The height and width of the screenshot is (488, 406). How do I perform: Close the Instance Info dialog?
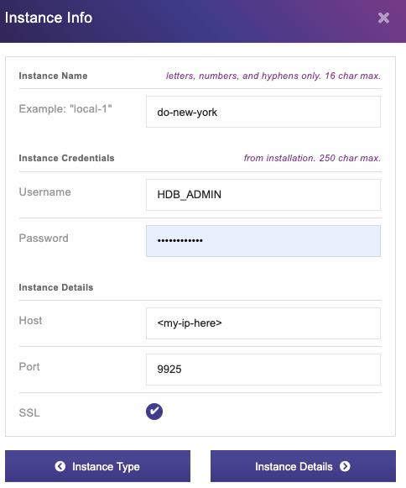(x=383, y=18)
